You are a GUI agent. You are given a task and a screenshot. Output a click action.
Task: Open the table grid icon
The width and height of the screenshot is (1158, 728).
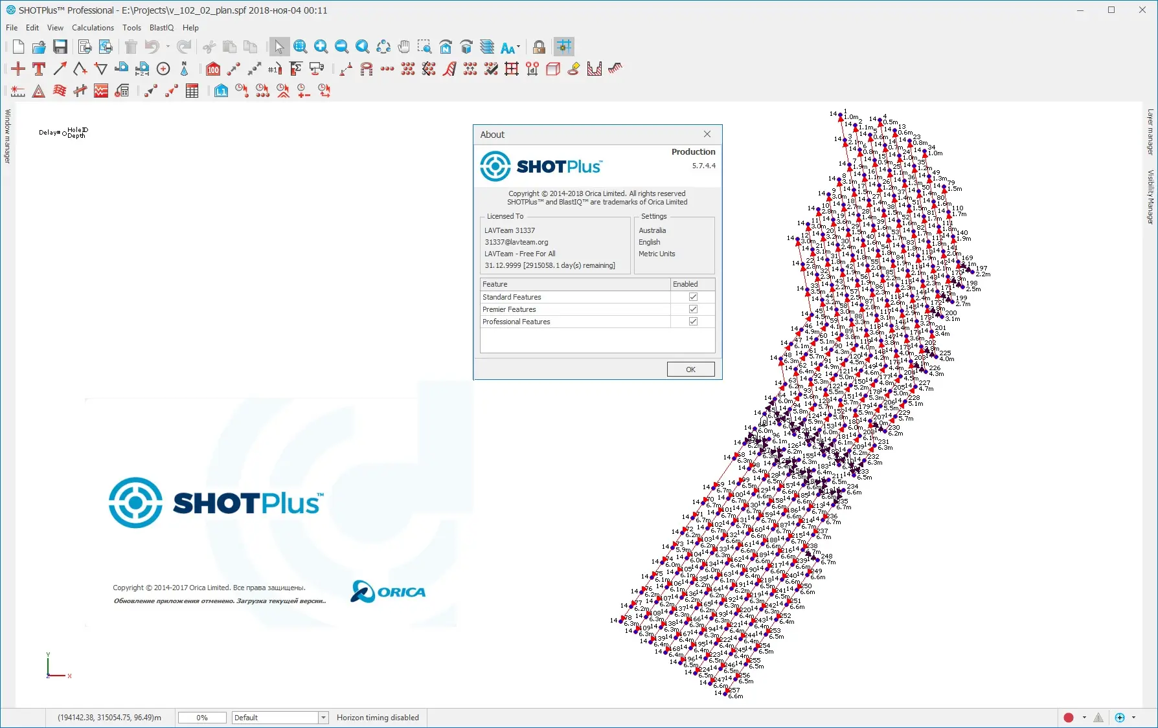pos(192,91)
